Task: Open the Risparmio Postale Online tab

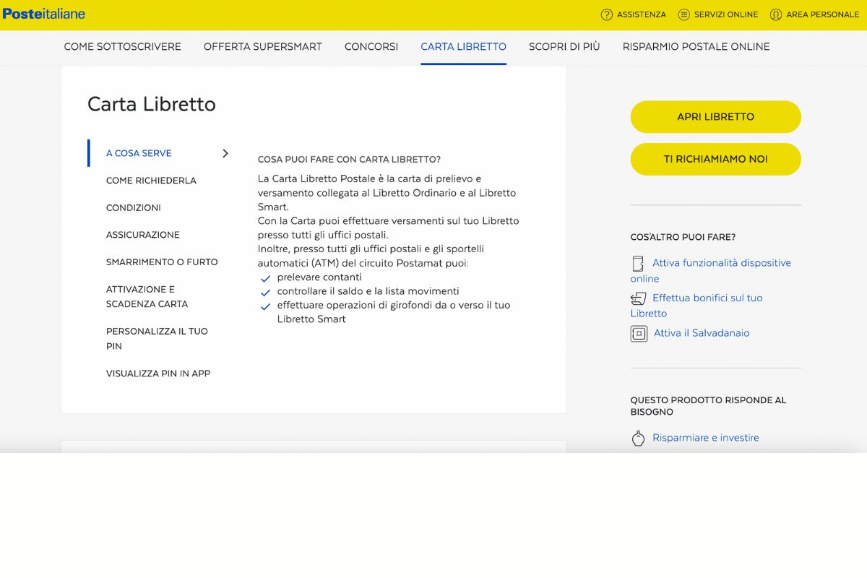Action: coord(696,46)
